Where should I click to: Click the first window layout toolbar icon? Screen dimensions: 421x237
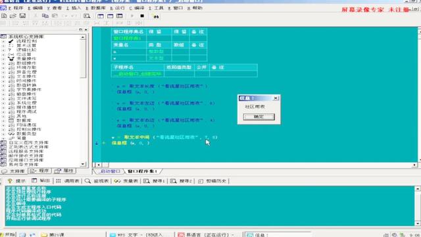(101, 16)
